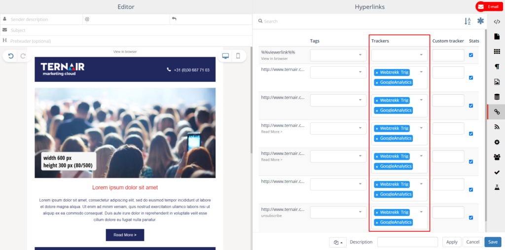The width and height of the screenshot is (505, 250).
Task: Toggle Stats checkbox for viewerlink row
Action: coord(471,55)
